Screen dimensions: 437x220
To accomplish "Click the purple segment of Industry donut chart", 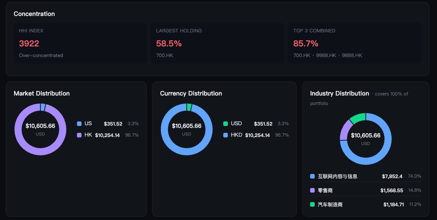I will click(x=345, y=130).
